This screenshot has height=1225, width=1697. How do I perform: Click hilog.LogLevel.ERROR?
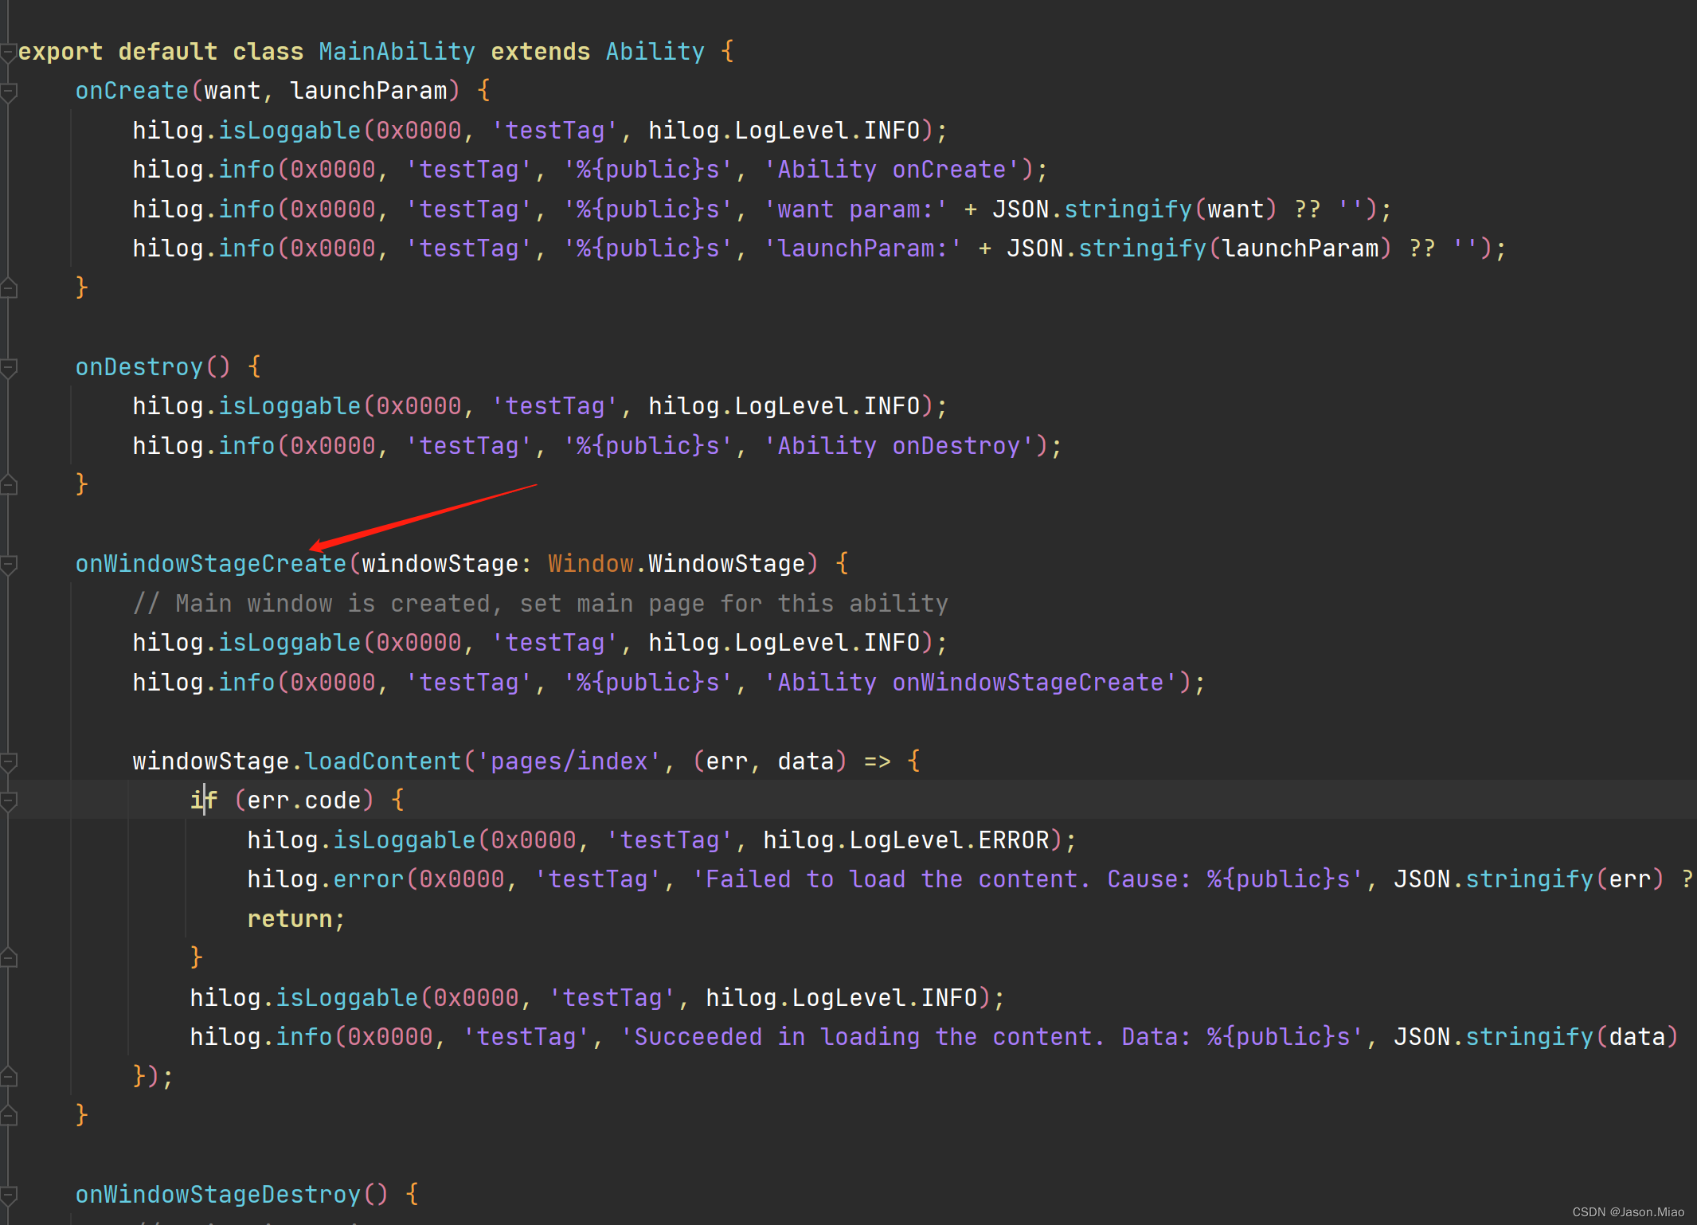coord(906,840)
